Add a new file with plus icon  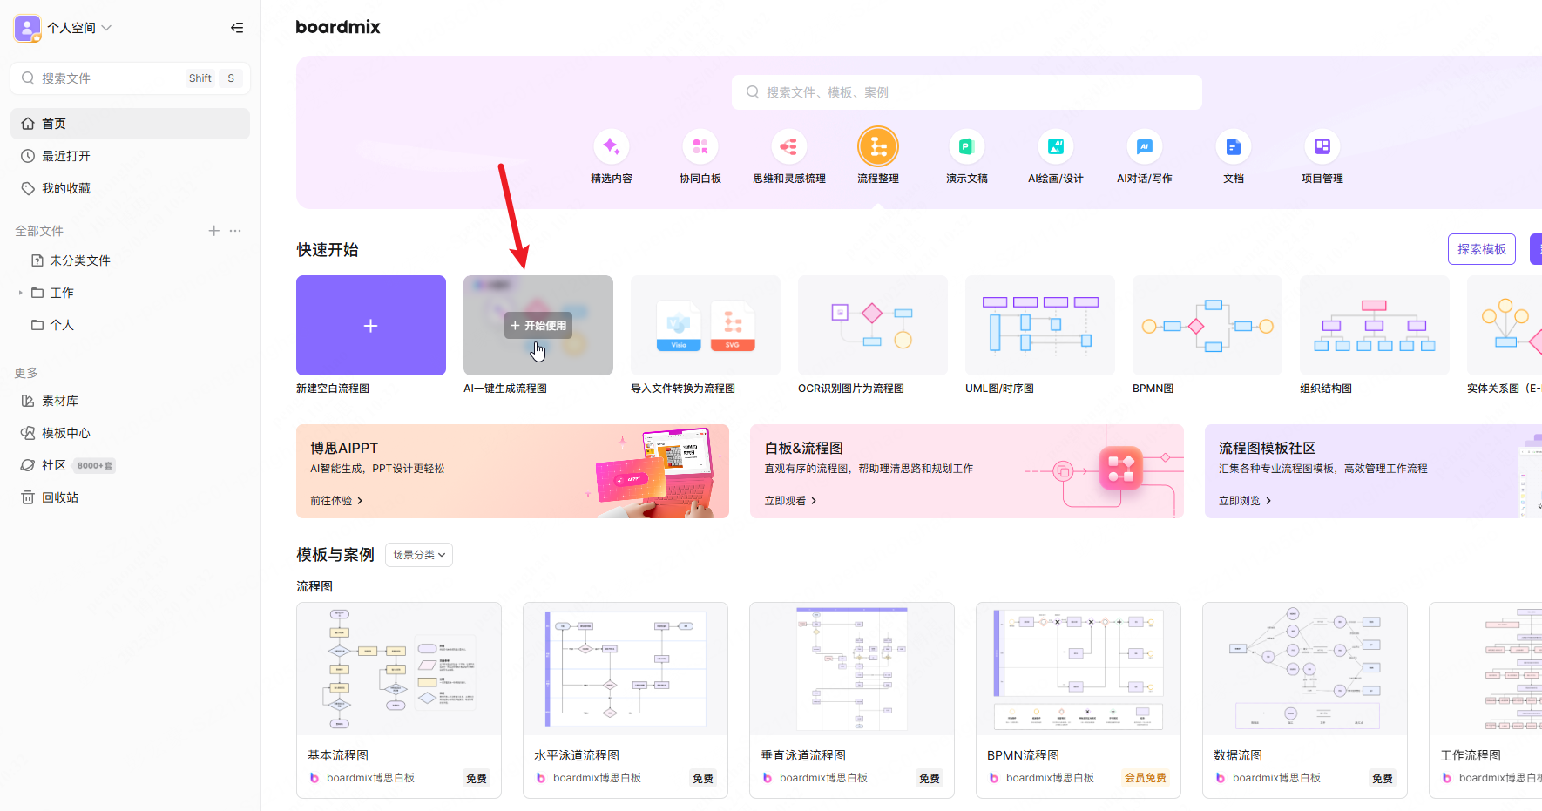tap(213, 231)
